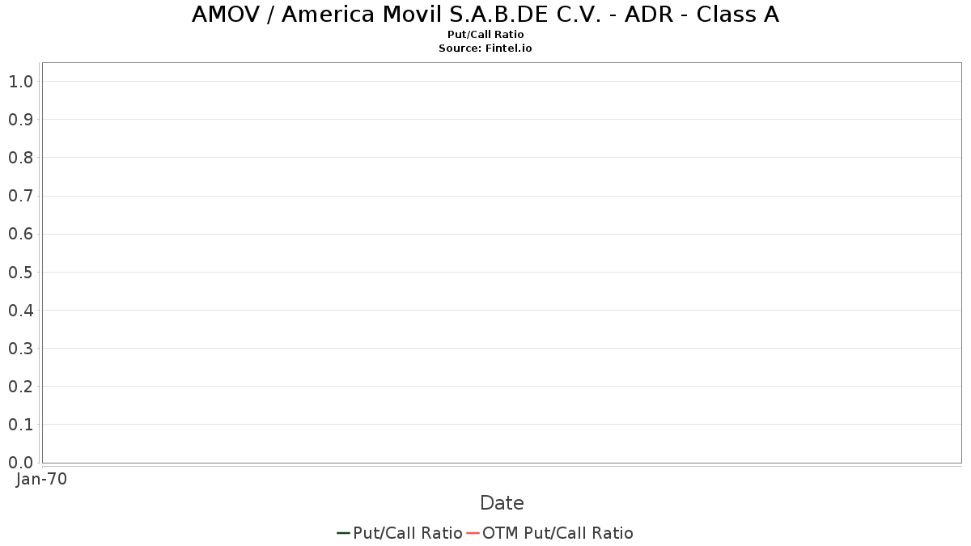
Task: Click the OTM Put/Call Ratio legend label
Action: [558, 533]
